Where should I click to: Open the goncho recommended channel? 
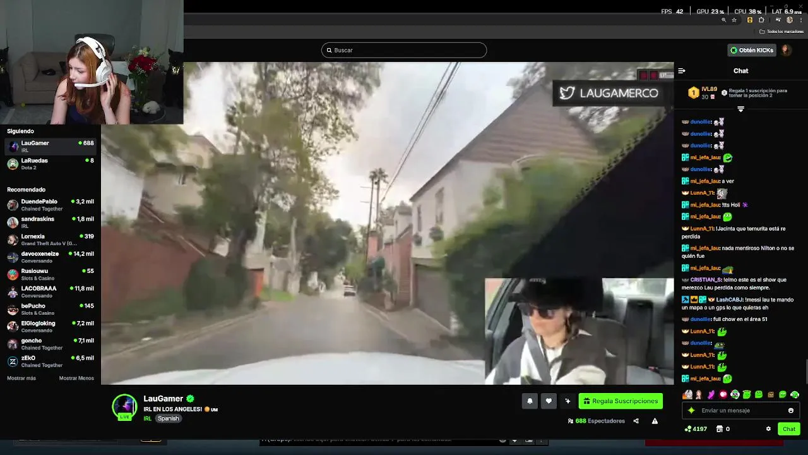click(50, 344)
